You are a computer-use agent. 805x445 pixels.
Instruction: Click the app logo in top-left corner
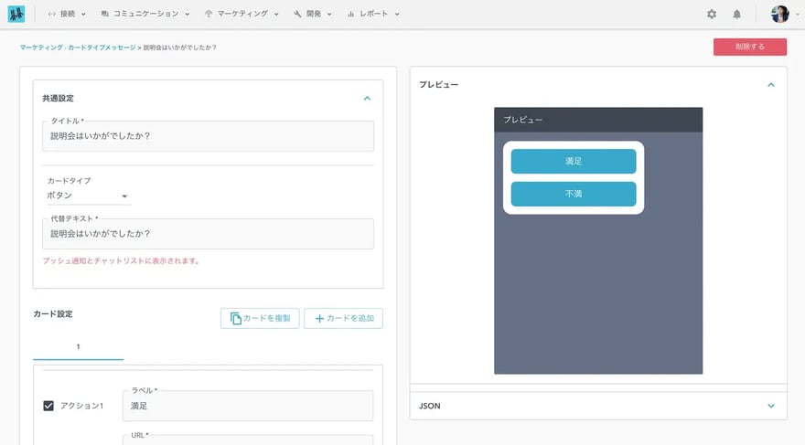coord(16,14)
